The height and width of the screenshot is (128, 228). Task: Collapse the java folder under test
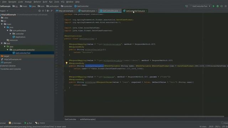tap(5, 47)
